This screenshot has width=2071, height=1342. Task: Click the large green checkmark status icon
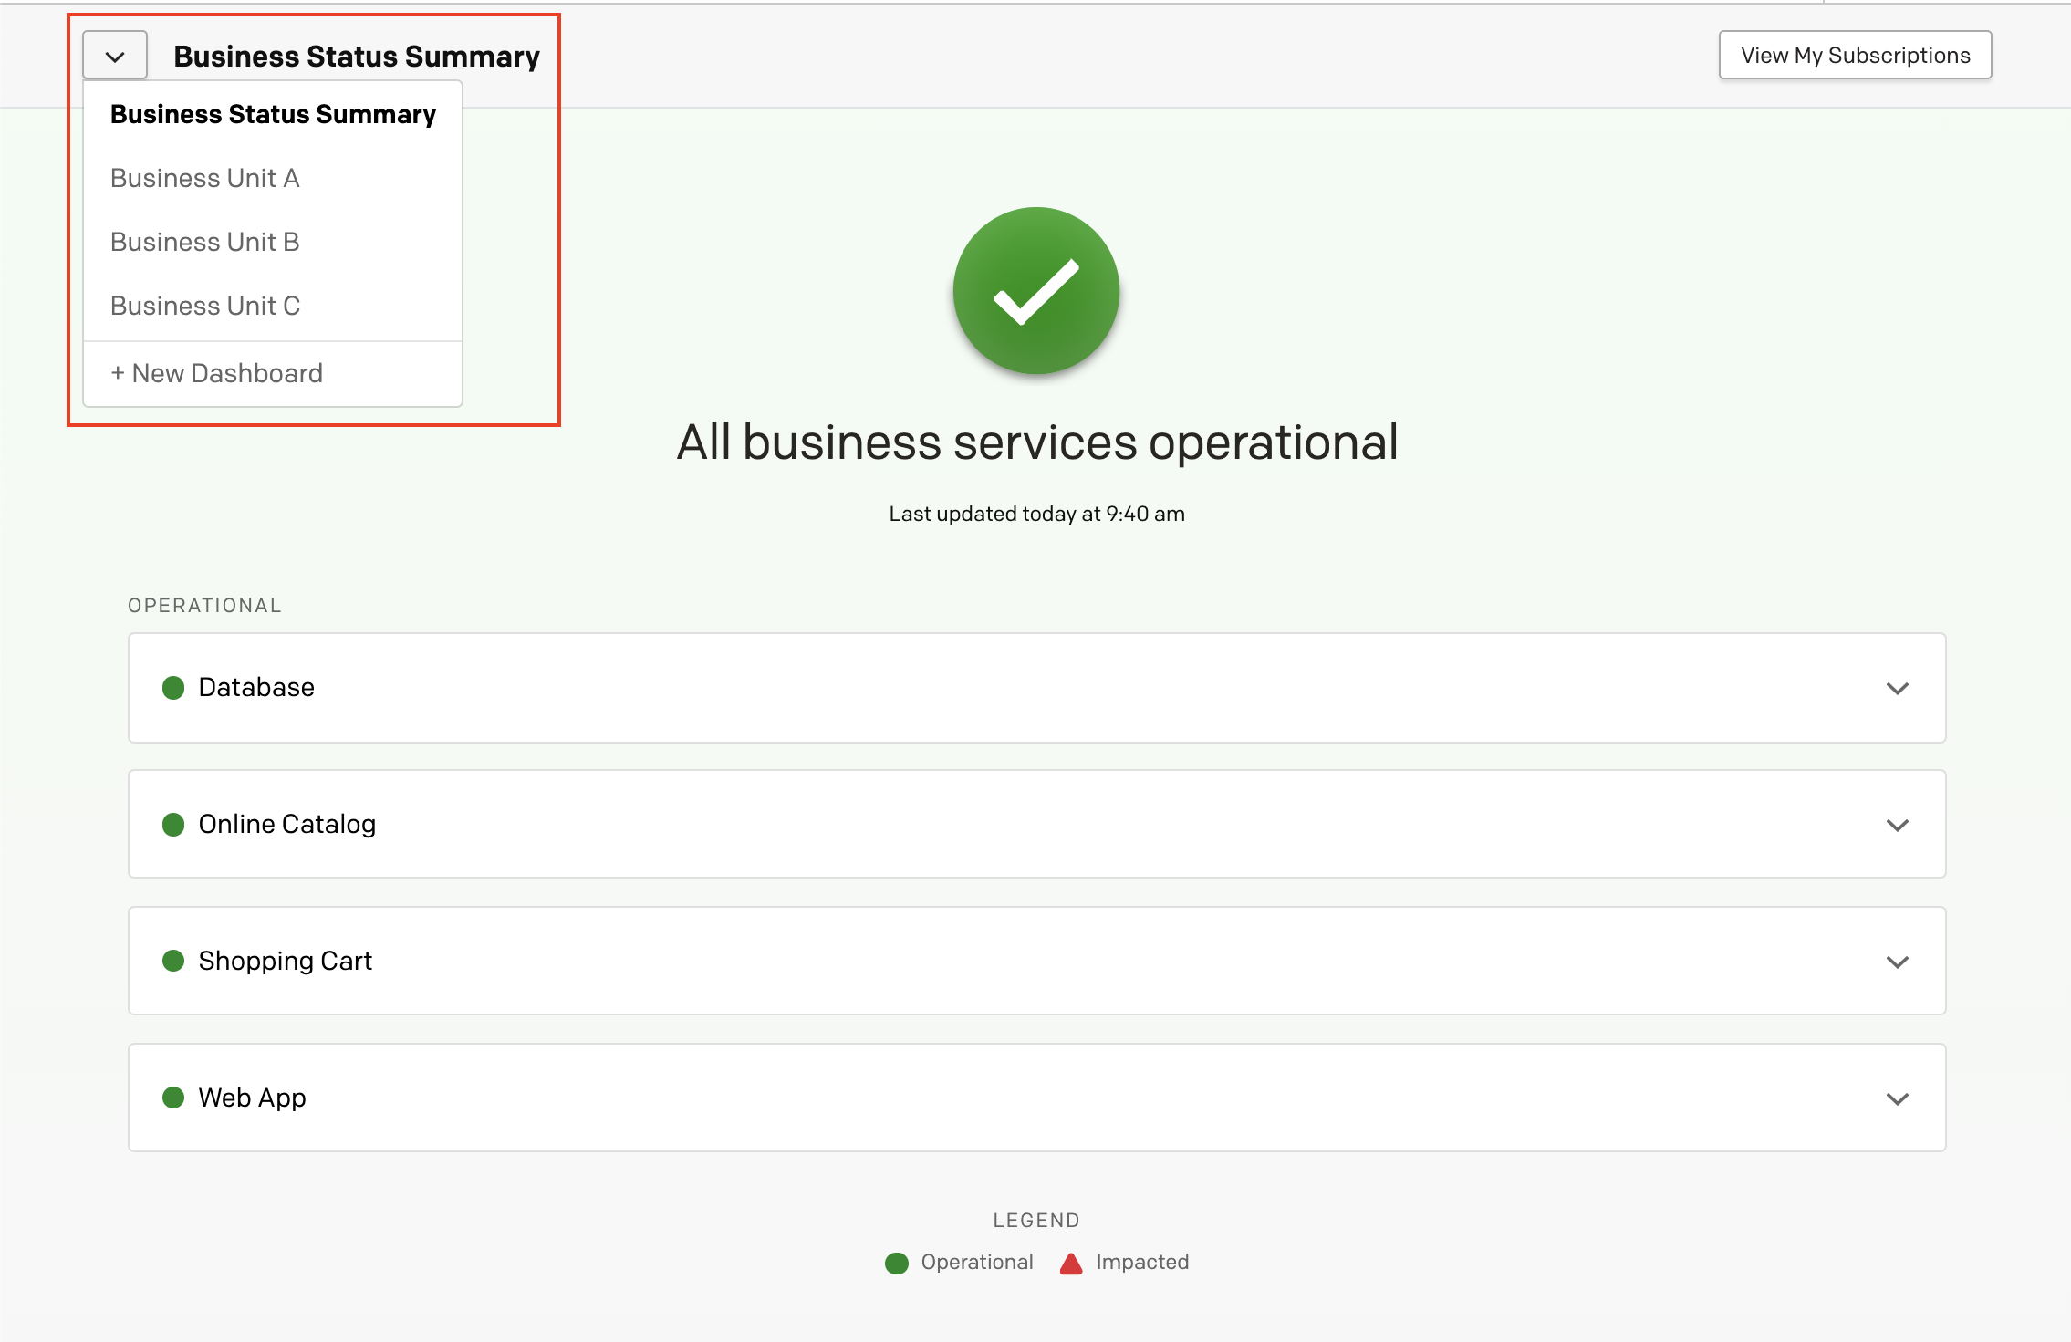click(x=1035, y=291)
